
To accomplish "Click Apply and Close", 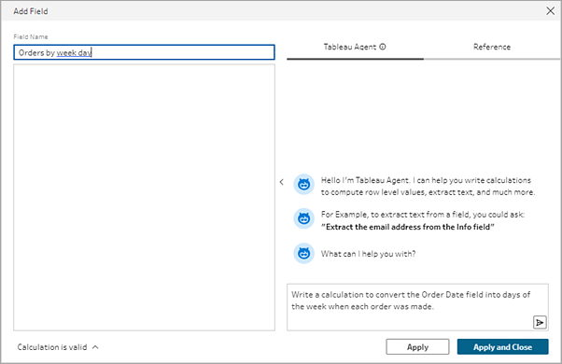I will click(502, 347).
